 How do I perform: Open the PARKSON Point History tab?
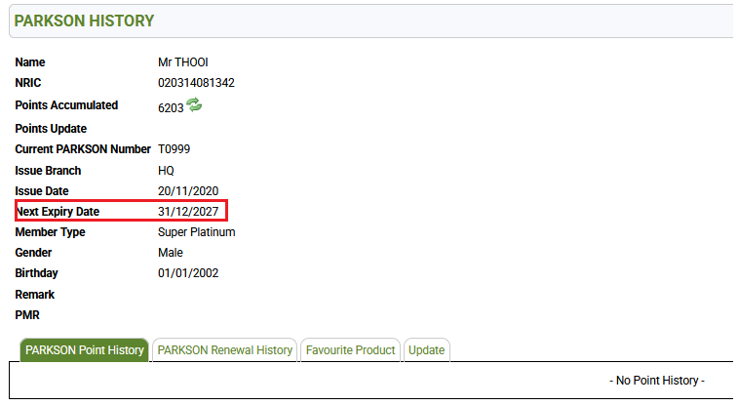pyautogui.click(x=84, y=350)
